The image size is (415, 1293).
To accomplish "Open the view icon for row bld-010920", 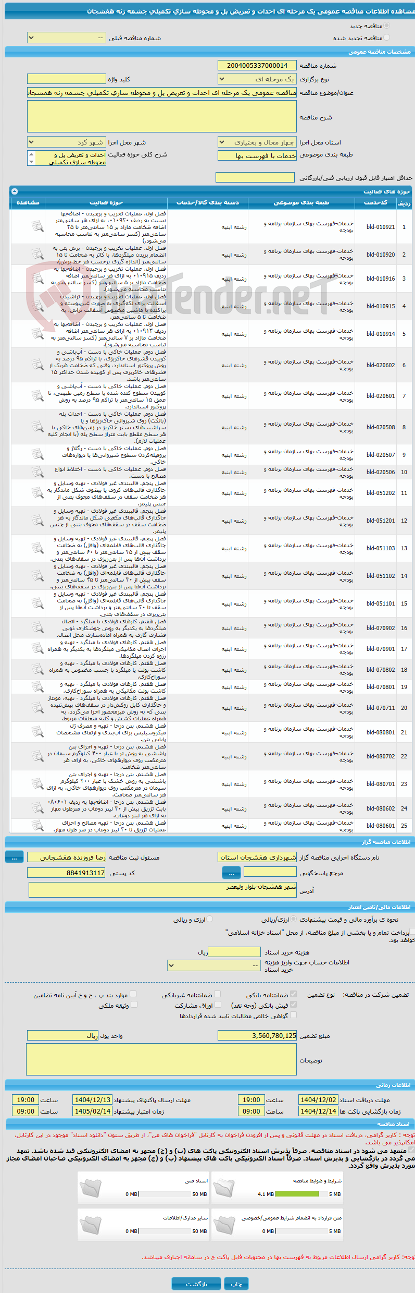I will 37,255.
